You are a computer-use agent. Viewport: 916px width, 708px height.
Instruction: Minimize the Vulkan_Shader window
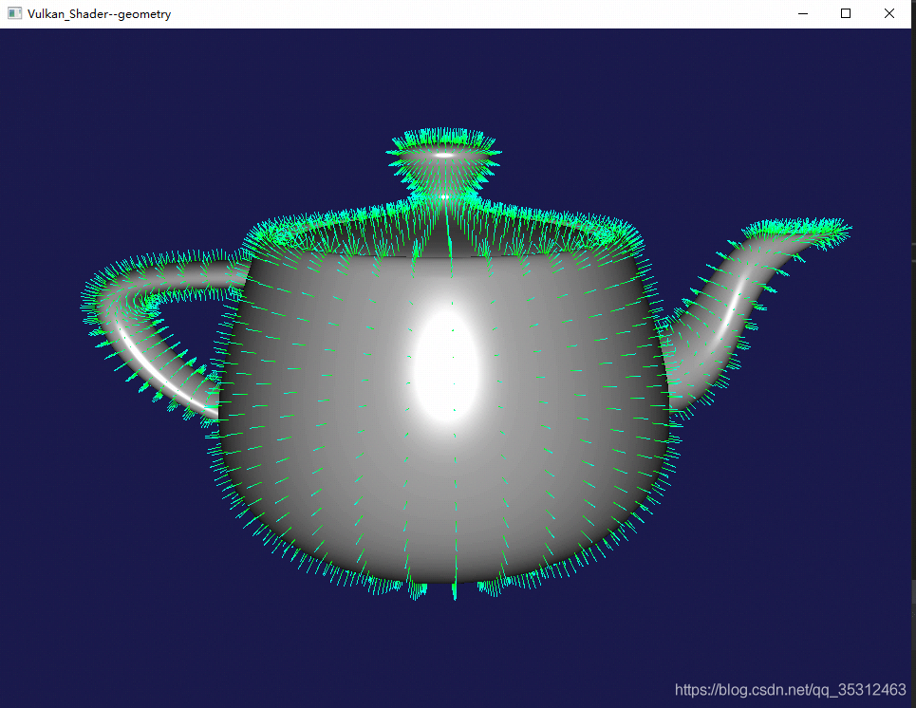pyautogui.click(x=802, y=13)
